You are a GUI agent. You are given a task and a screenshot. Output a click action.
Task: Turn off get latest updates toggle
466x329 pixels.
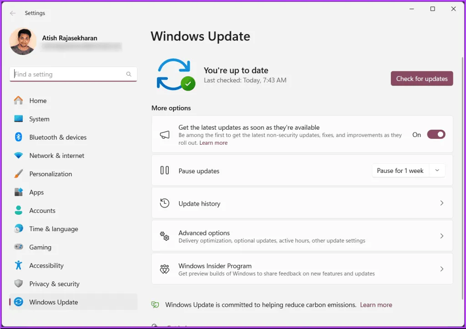(436, 135)
